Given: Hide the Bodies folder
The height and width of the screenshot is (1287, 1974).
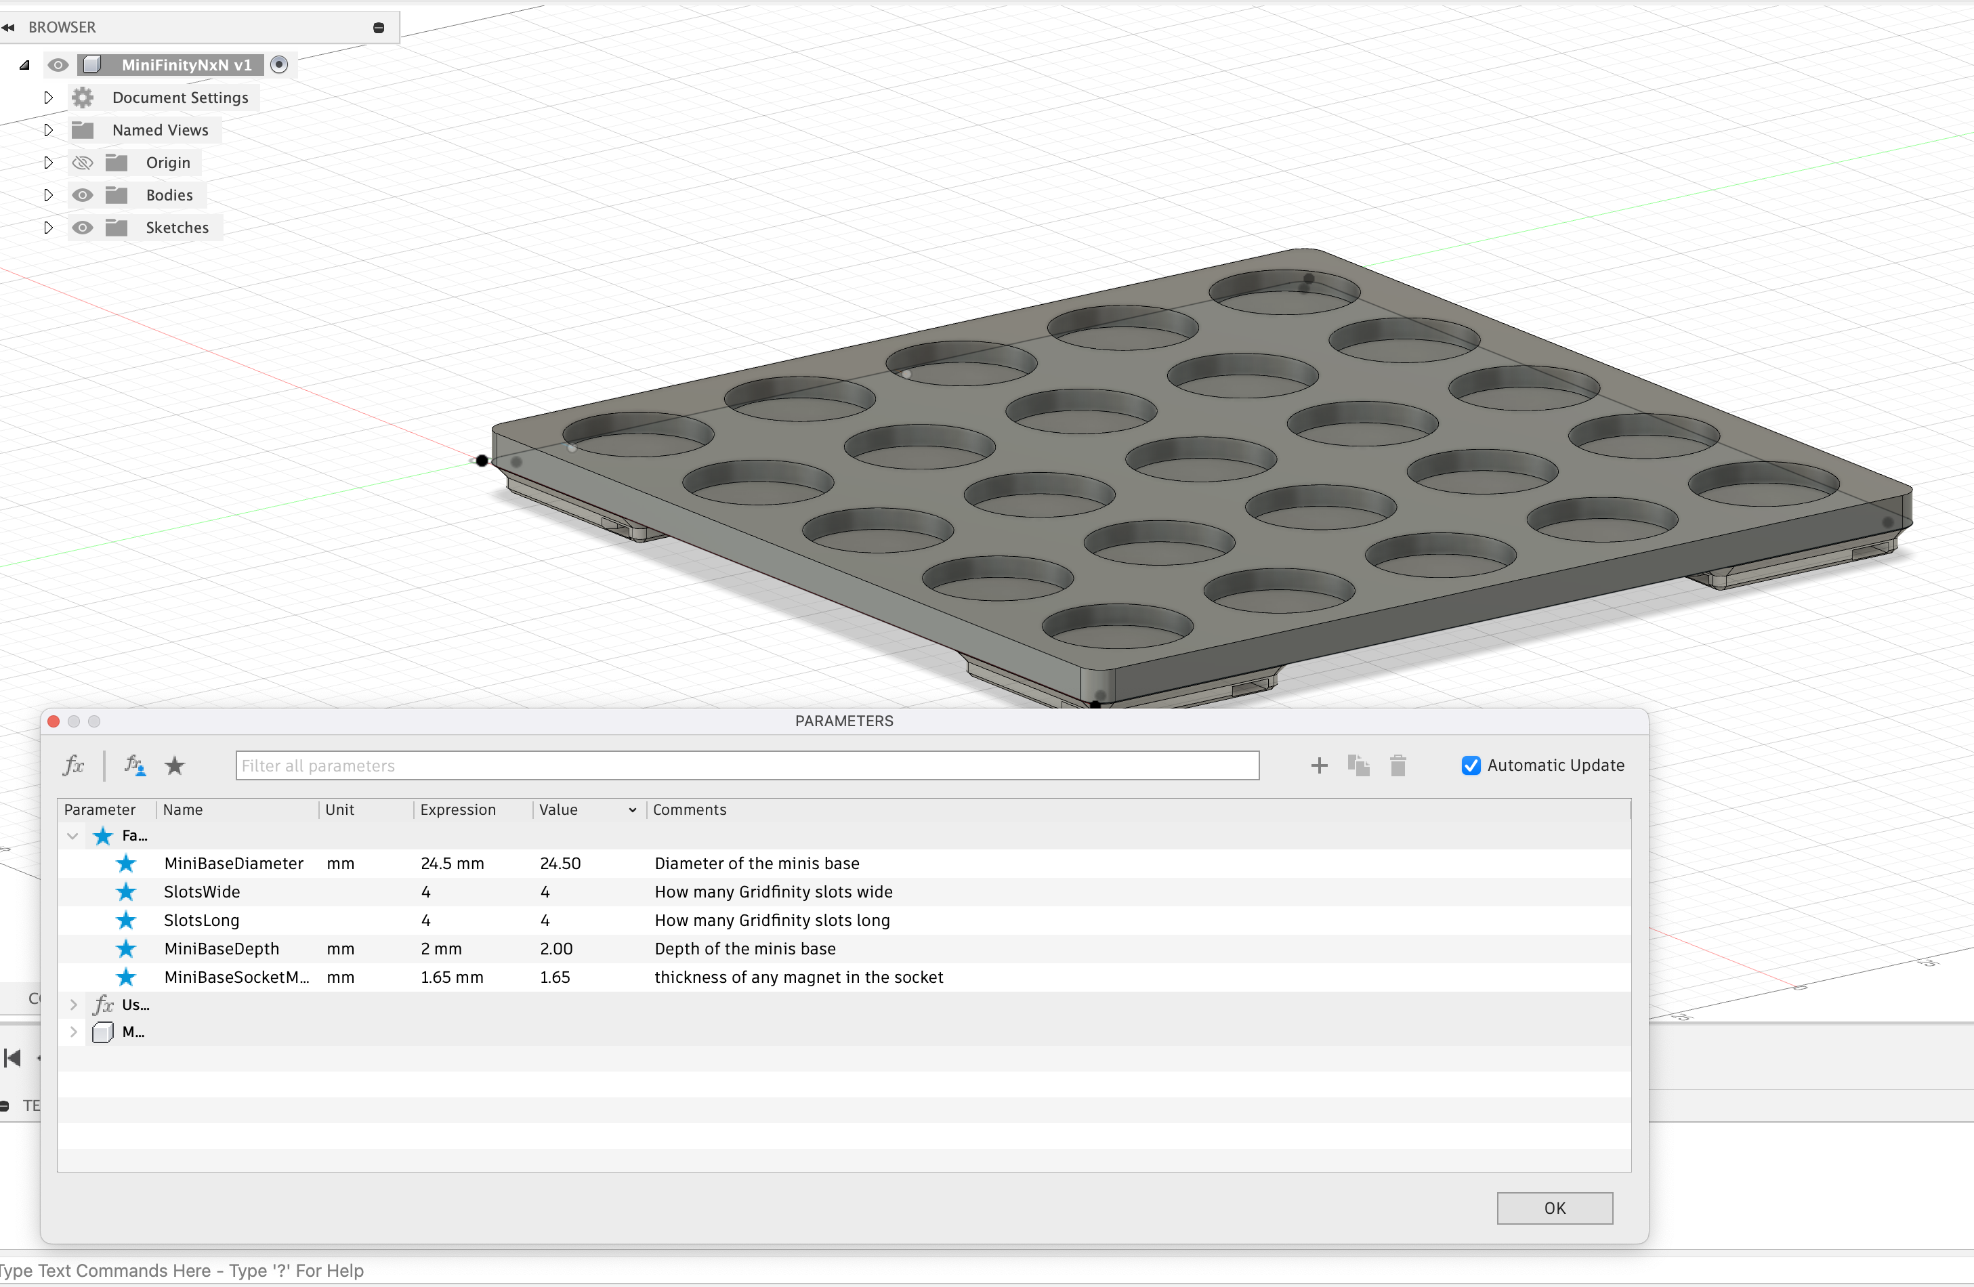Looking at the screenshot, I should pos(82,195).
